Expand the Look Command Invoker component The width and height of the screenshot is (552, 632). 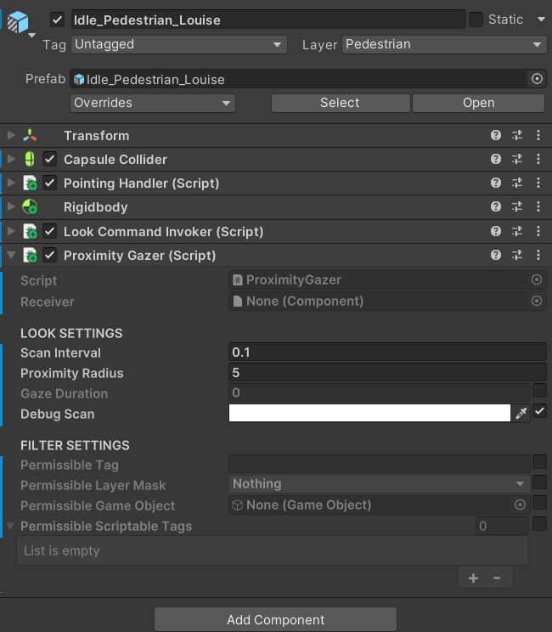tap(11, 231)
